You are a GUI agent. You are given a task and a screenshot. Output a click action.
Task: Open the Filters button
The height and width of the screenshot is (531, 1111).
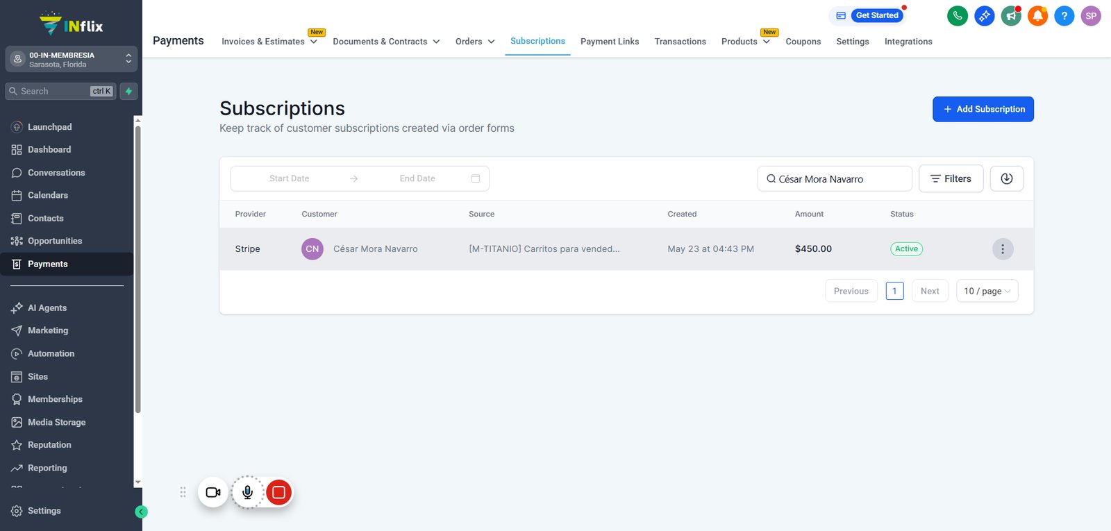click(951, 178)
